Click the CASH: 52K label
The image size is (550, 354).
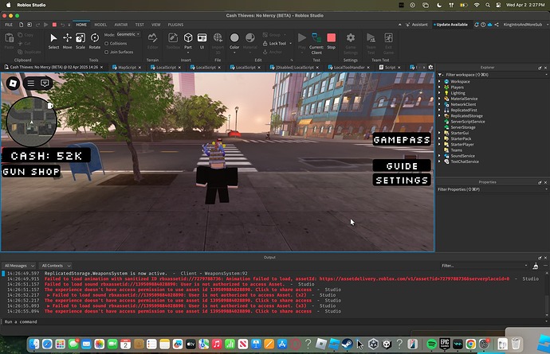click(46, 156)
